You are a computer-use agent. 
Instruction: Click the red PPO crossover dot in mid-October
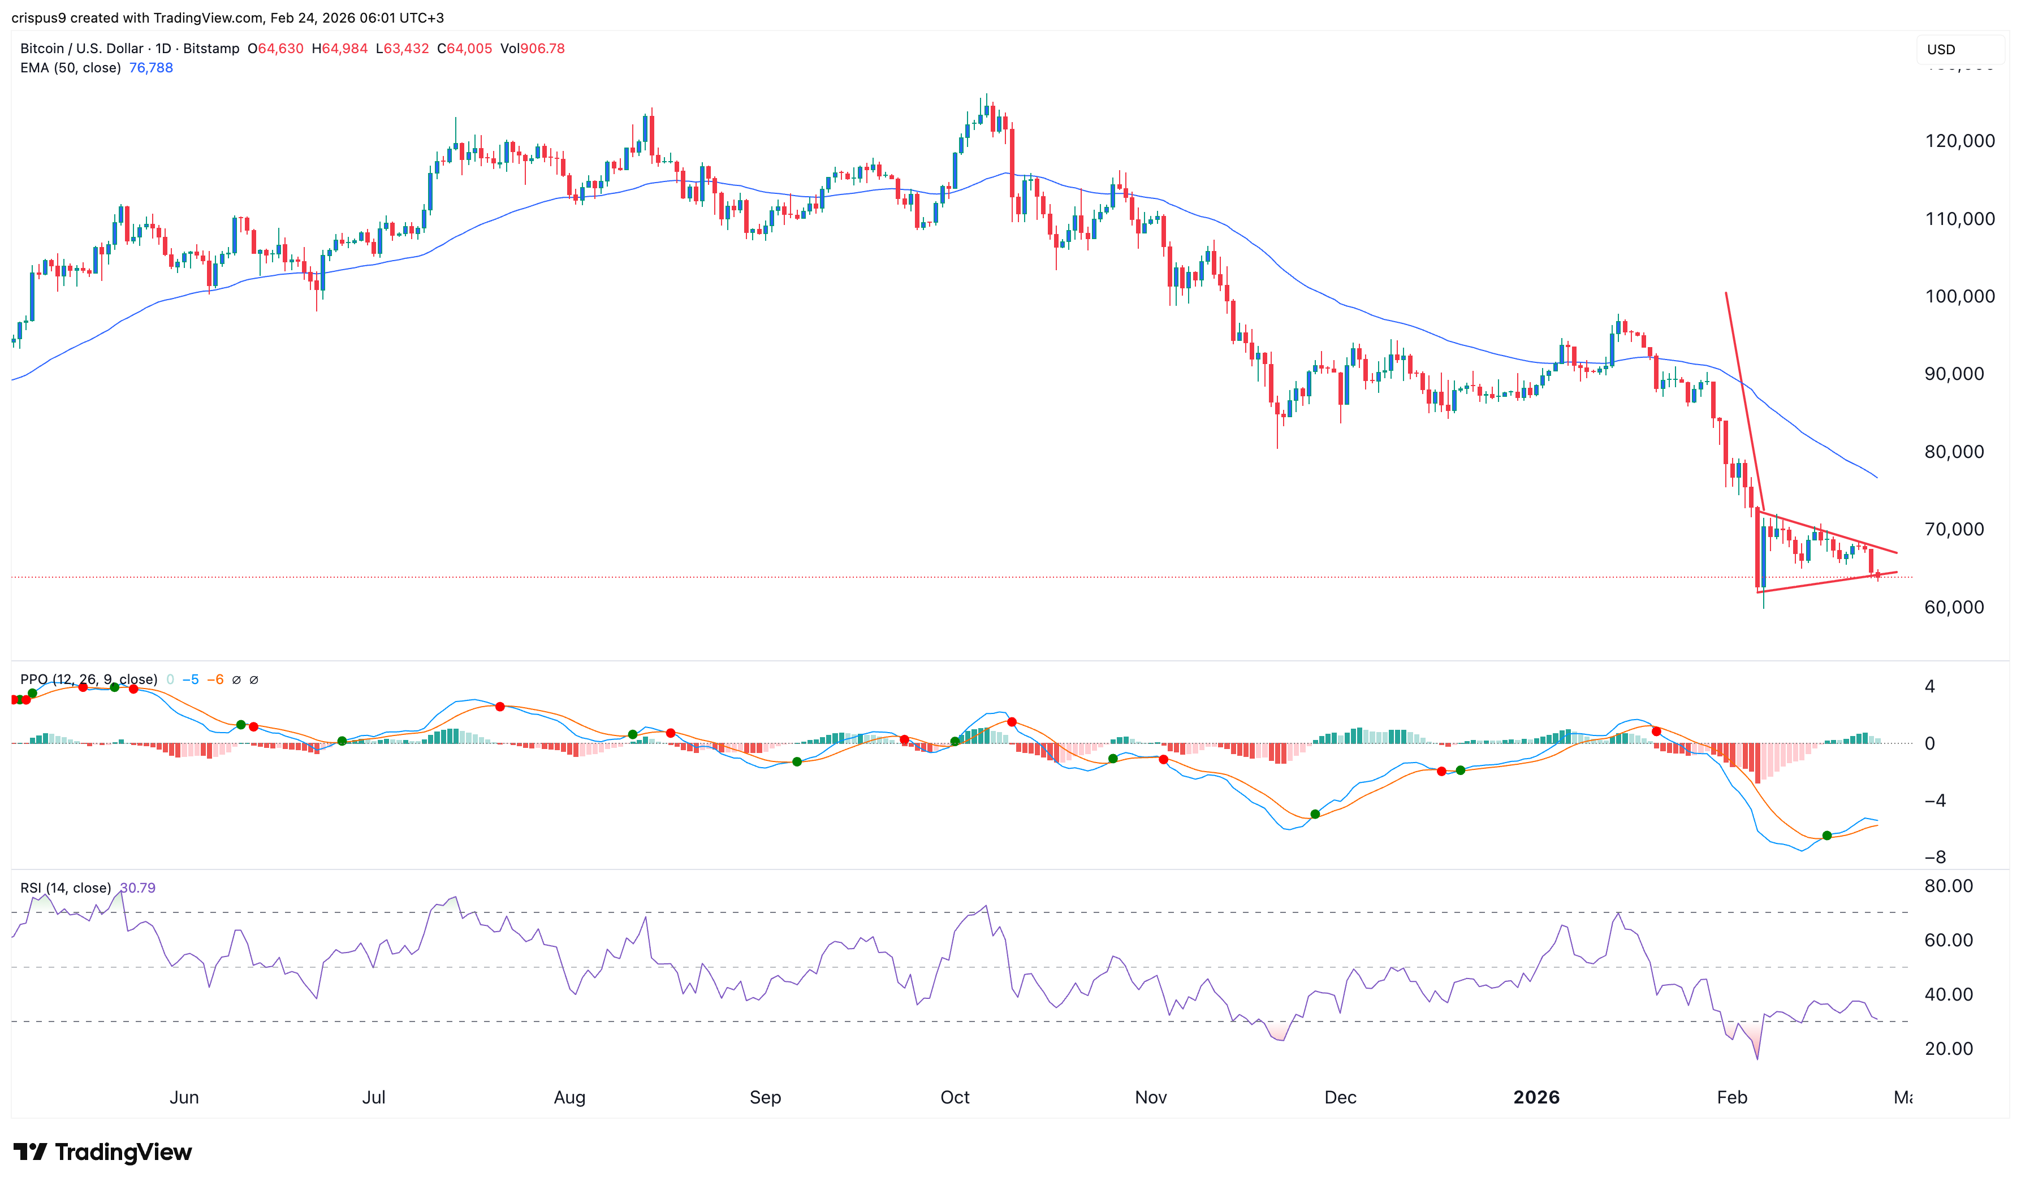click(x=1012, y=722)
